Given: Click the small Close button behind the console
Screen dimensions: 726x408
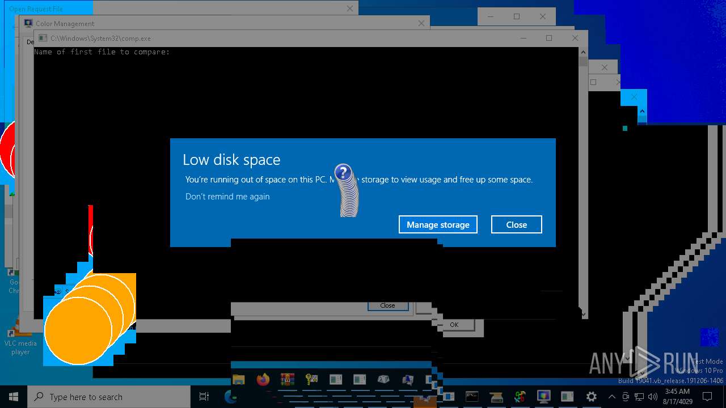Looking at the screenshot, I should [387, 305].
